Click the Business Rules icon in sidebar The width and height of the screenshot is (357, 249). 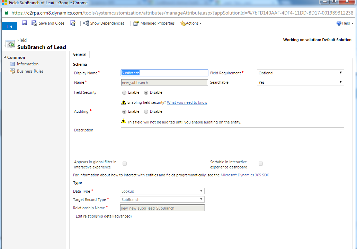click(12, 71)
